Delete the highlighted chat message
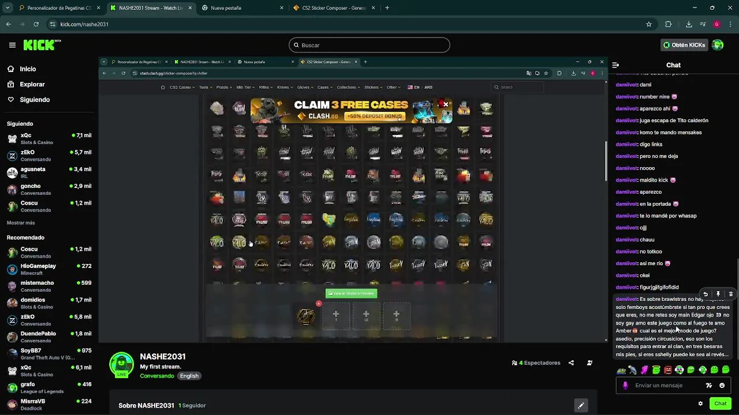 731,294
